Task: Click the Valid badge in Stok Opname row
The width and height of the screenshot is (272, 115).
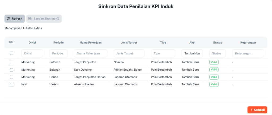Action: tap(214, 70)
